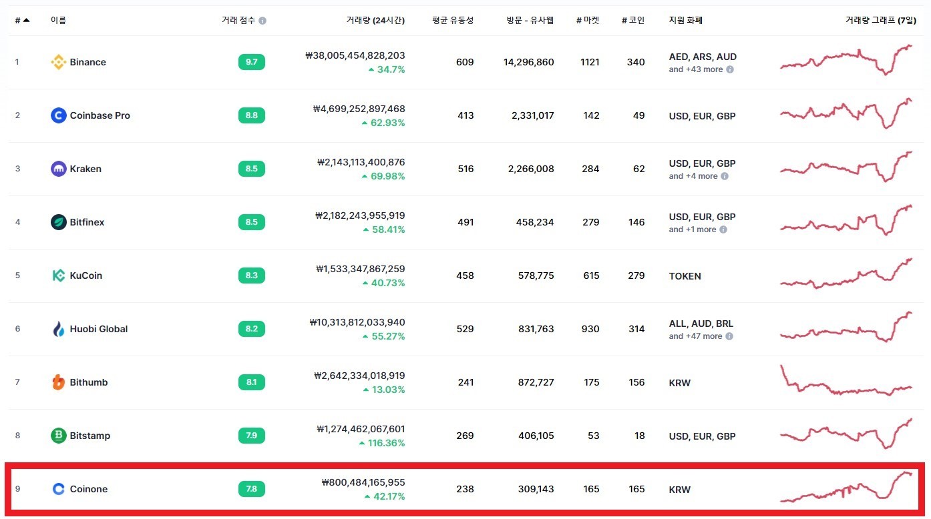
Task: Click 지원 화폐 column header
Action: (x=686, y=20)
